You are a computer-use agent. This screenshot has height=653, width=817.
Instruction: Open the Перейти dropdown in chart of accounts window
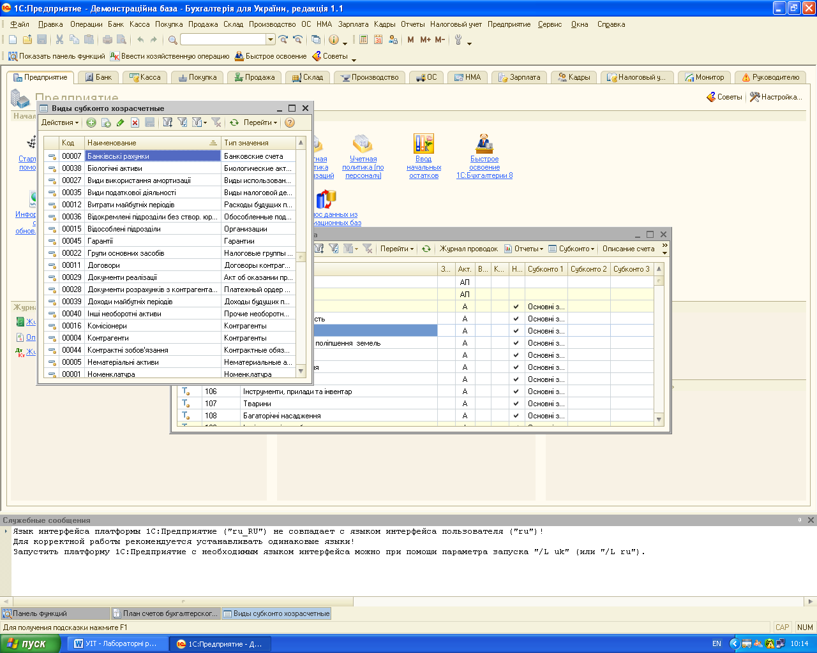397,249
